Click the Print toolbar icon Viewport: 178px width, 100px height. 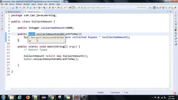tap(13, 7)
